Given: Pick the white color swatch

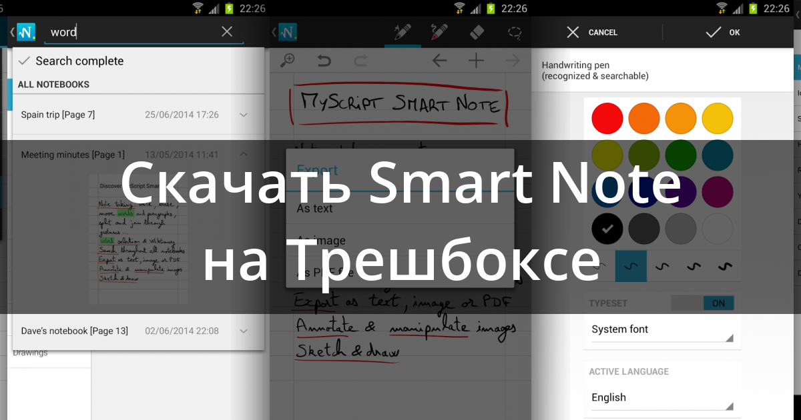Looking at the screenshot, I should point(718,229).
